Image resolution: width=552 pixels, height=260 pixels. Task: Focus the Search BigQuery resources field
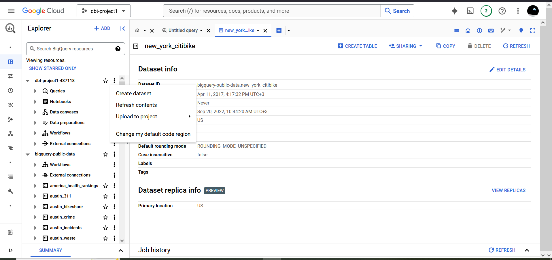pyautogui.click(x=75, y=49)
